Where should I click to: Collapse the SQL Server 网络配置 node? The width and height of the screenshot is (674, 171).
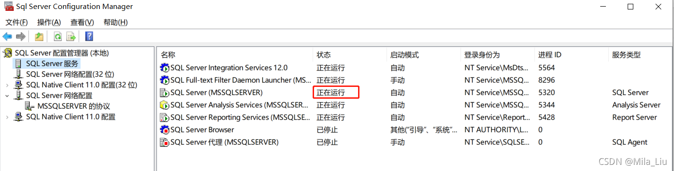tap(7, 95)
